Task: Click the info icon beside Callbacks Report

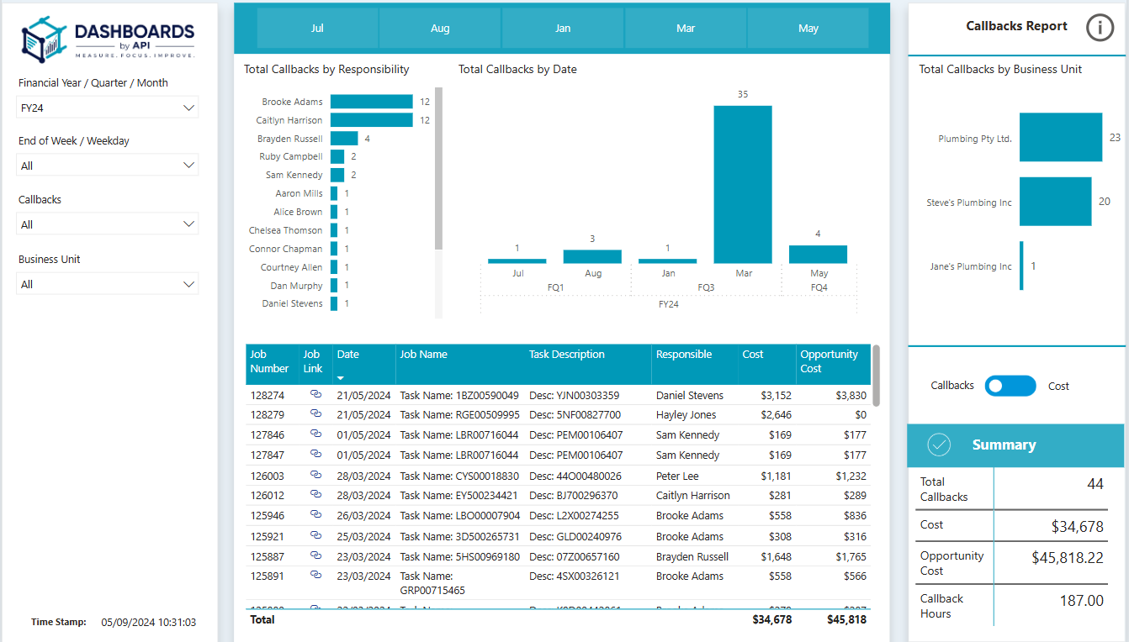Action: (1100, 28)
